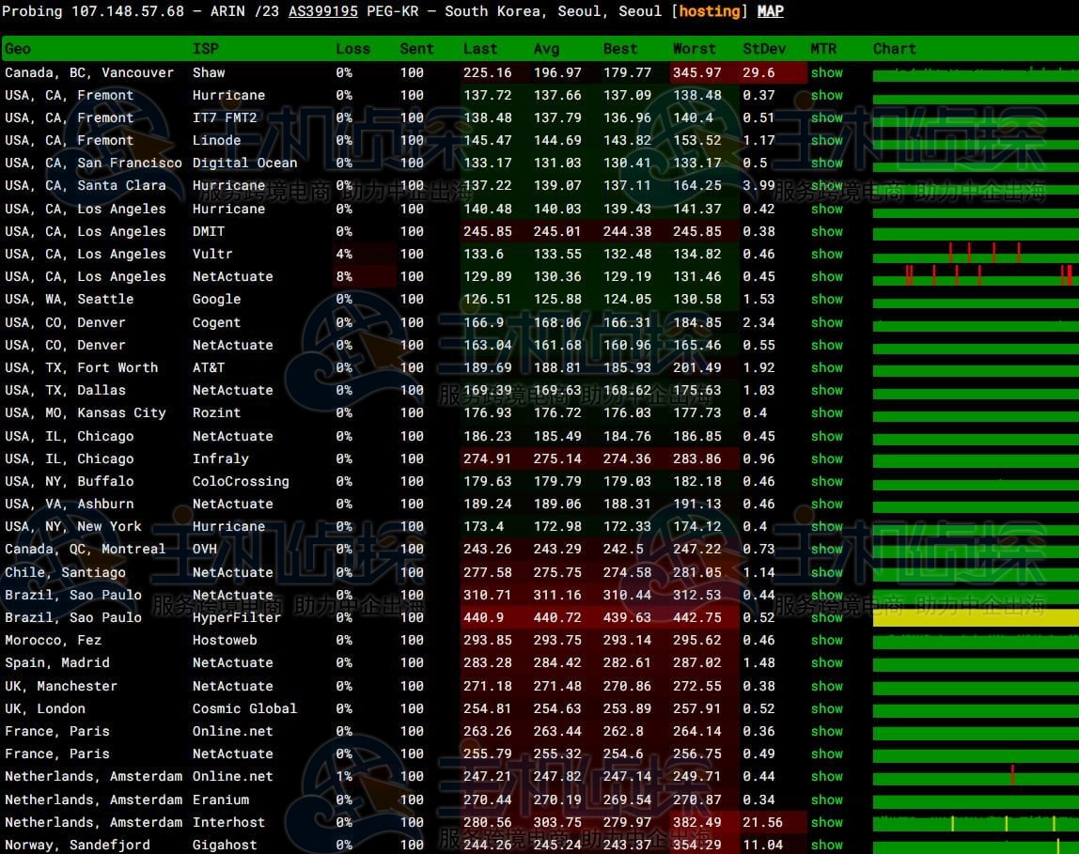This screenshot has width=1079, height=854.
Task: Click the 8% loss cell for NetActuate
Action: point(344,276)
